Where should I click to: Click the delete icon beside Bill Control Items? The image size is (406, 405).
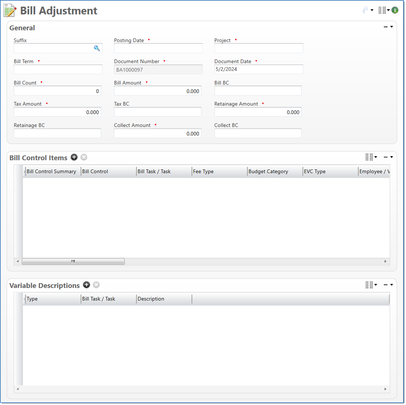84,157
